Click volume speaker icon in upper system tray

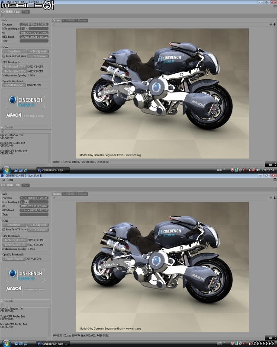(258, 170)
